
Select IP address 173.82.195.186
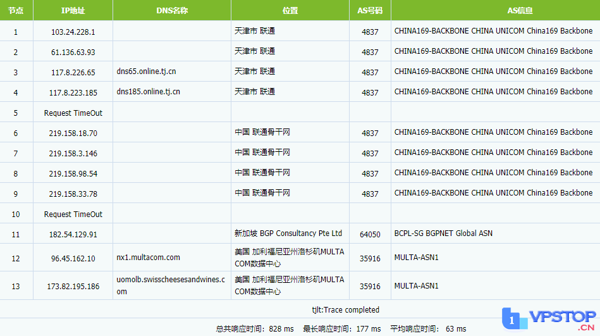pyautogui.click(x=73, y=287)
